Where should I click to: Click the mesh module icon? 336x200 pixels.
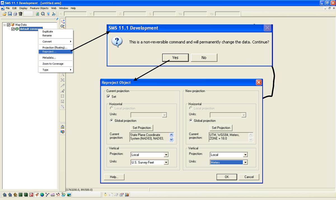pyautogui.click(x=4, y=195)
